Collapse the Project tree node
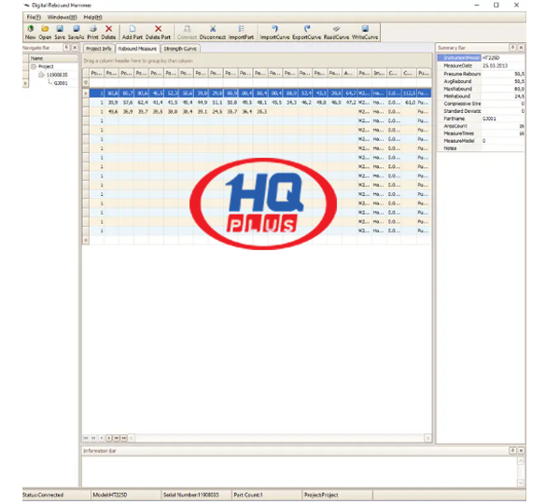The image size is (560, 504). pyautogui.click(x=34, y=67)
